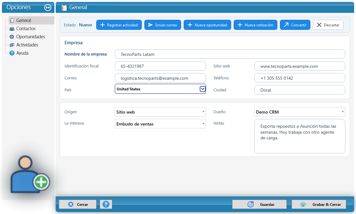This screenshot has width=356, height=214.
Task: Click the Ayuda question mark icon
Action: (x=12, y=53)
